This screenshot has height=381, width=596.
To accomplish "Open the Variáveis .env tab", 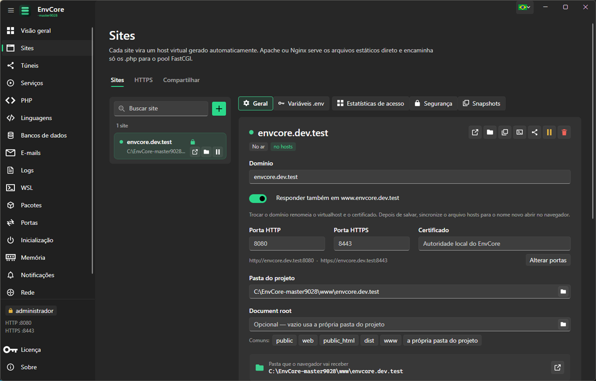I will click(x=301, y=103).
